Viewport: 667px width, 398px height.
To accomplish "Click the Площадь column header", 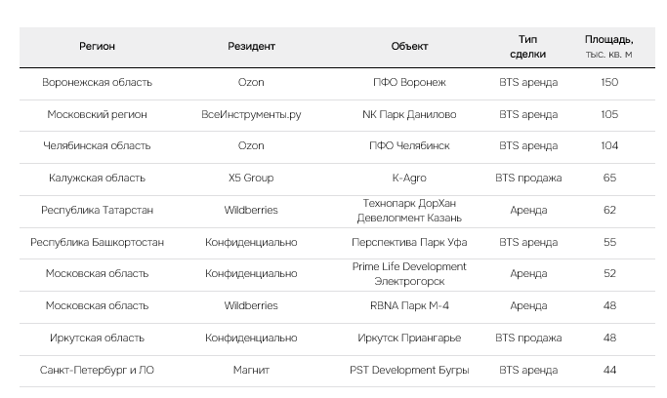I will tap(608, 47).
